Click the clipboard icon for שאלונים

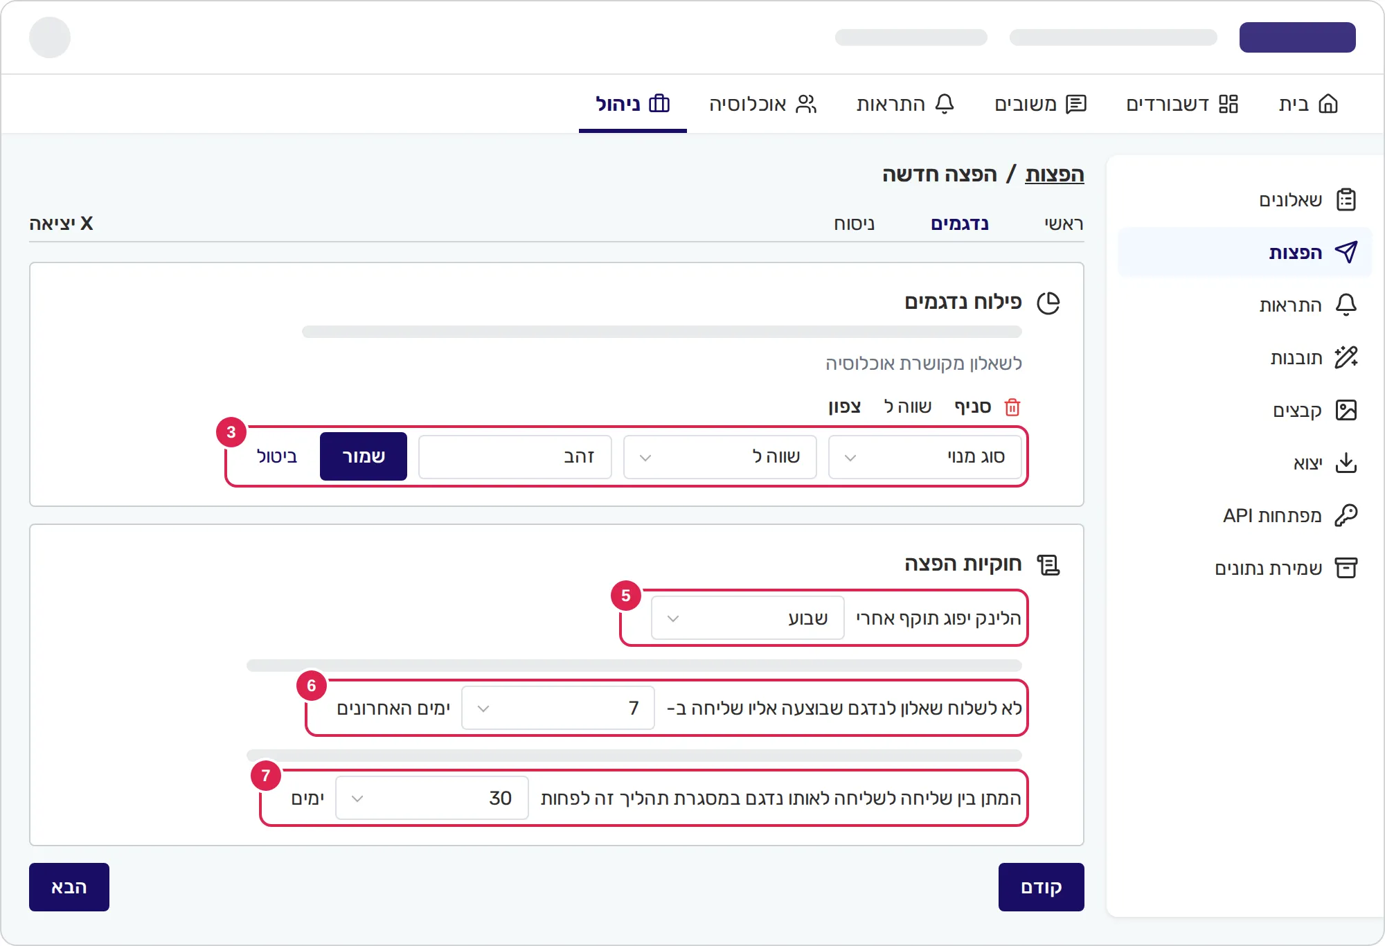[1346, 200]
